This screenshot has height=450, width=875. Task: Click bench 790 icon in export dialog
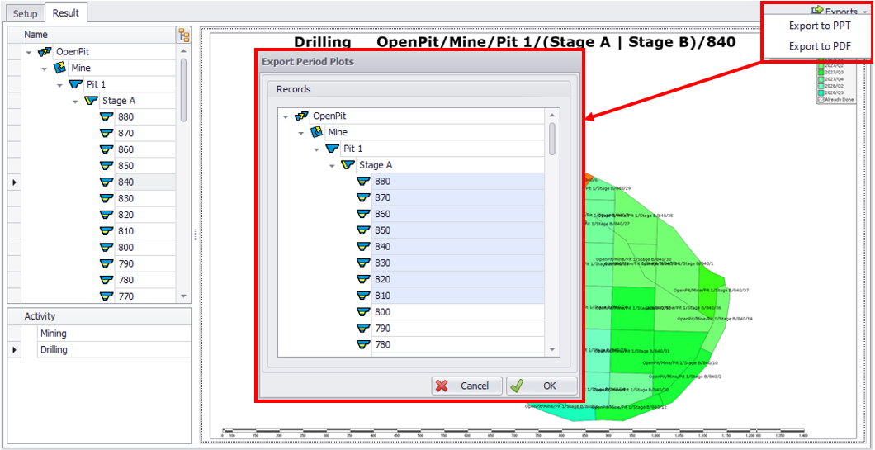(x=364, y=329)
